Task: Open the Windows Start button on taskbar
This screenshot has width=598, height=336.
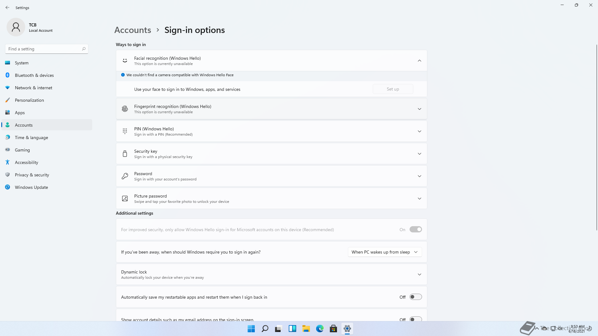Action: pos(251,329)
